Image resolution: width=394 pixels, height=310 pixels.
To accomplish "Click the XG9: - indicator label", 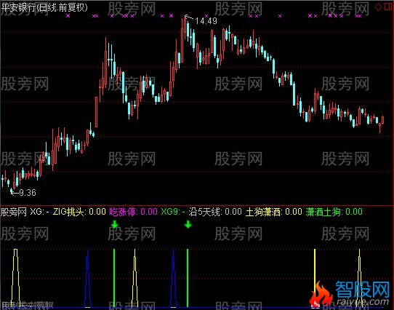I will (173, 212).
